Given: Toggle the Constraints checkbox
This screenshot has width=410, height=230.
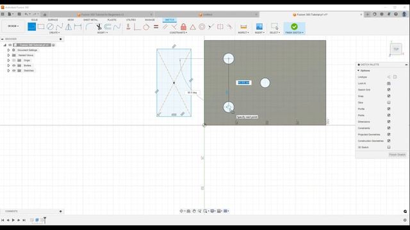Looking at the screenshot, I should point(389,128).
